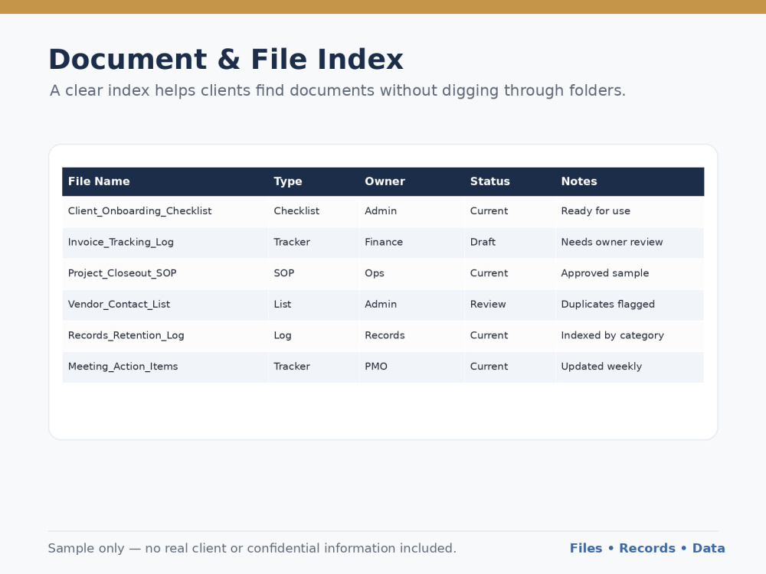Click Tracker type in Meeting_Action_Items row
Screen dimensions: 766x574
(292, 366)
